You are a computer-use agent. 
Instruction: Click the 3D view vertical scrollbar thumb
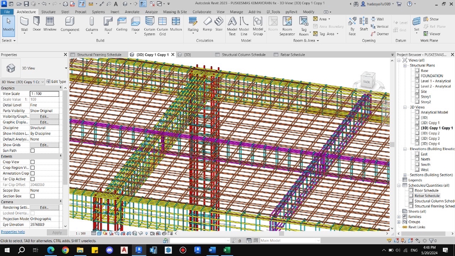[x=392, y=144]
